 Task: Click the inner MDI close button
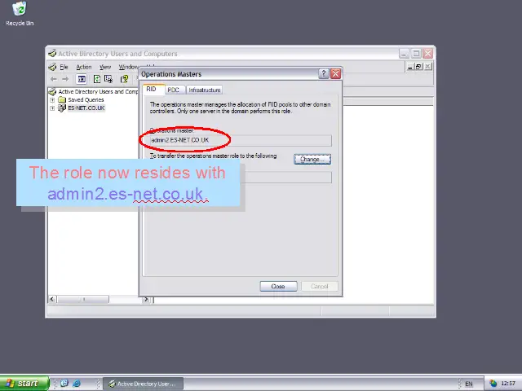pyautogui.click(x=427, y=67)
